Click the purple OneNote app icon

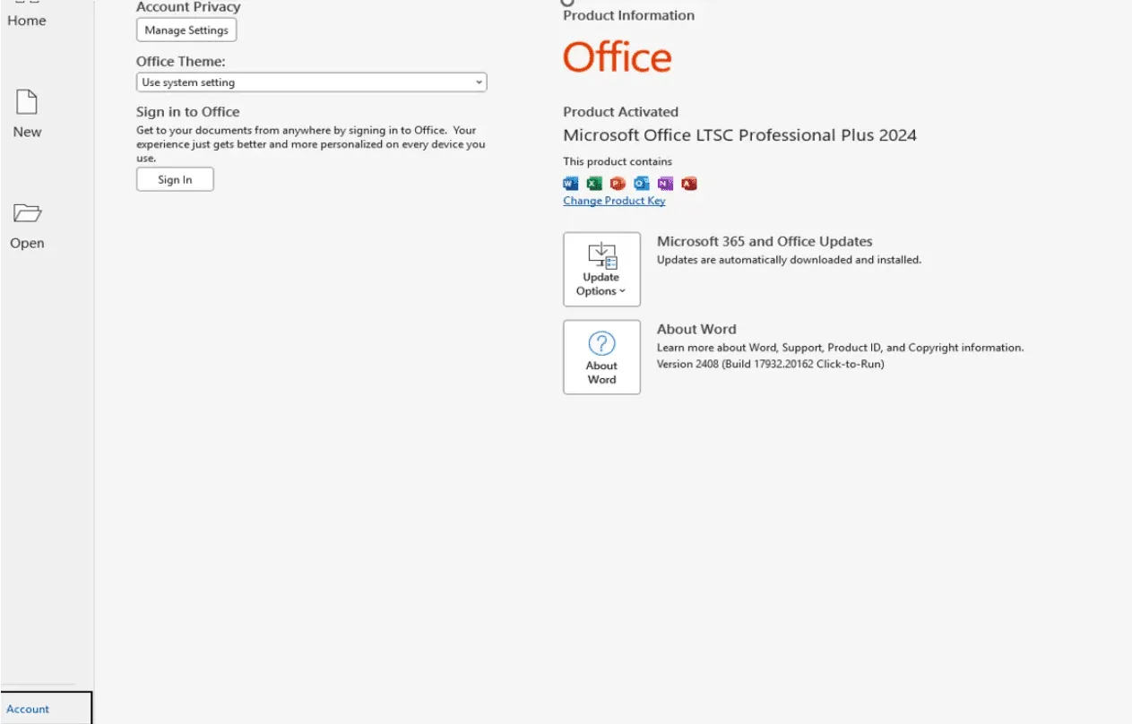665,184
